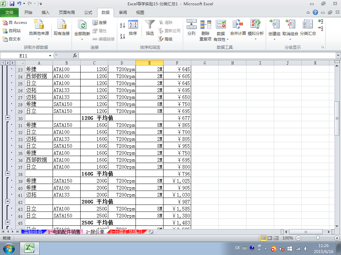
Task: Collapse the 120G 平均值 group
Action: [x=8, y=118]
